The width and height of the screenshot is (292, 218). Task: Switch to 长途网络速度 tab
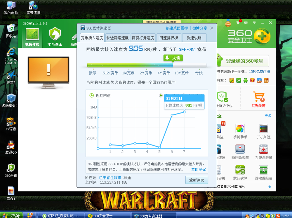(x=117, y=38)
